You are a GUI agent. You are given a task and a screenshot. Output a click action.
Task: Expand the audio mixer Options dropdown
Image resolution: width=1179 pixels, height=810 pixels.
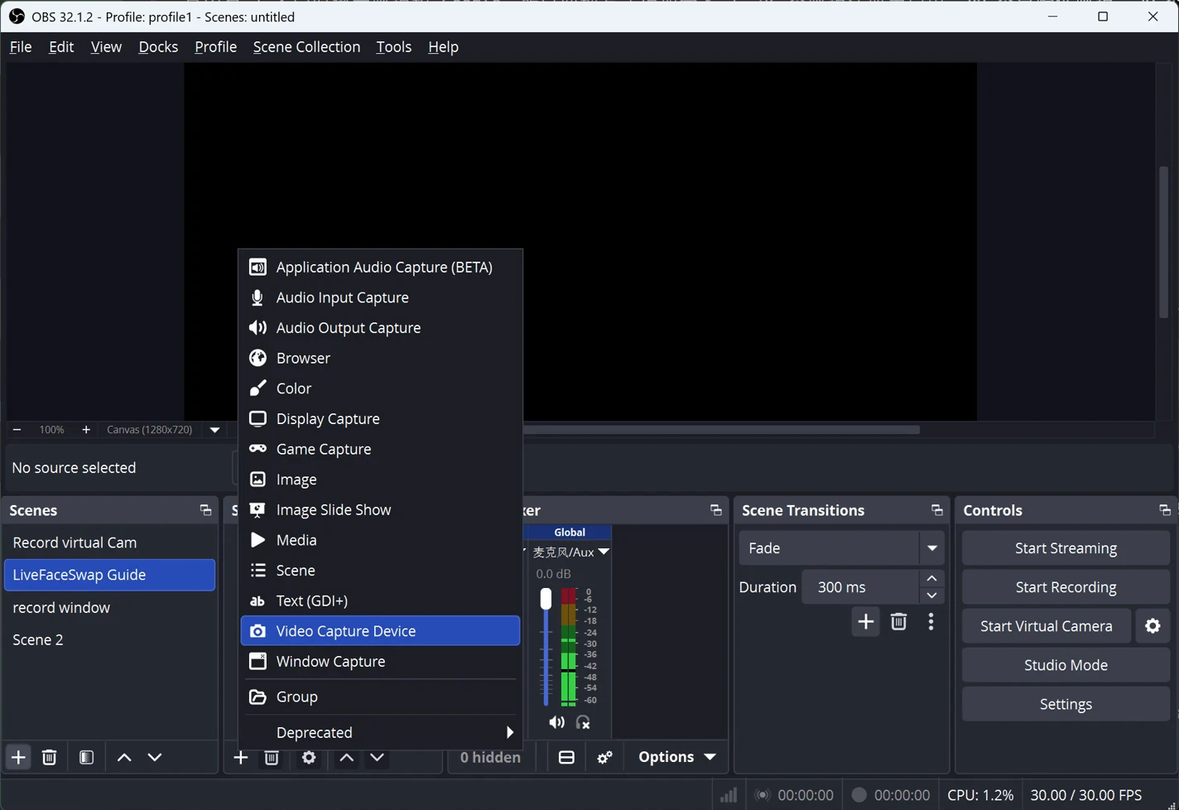[x=676, y=757]
